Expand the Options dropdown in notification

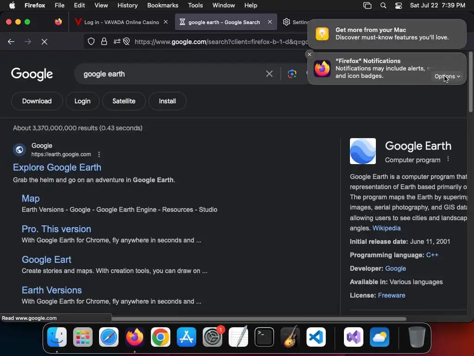[x=448, y=76]
